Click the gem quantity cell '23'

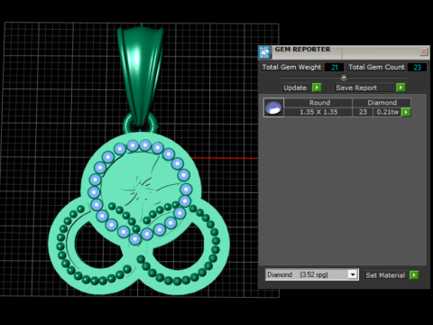[x=363, y=112]
